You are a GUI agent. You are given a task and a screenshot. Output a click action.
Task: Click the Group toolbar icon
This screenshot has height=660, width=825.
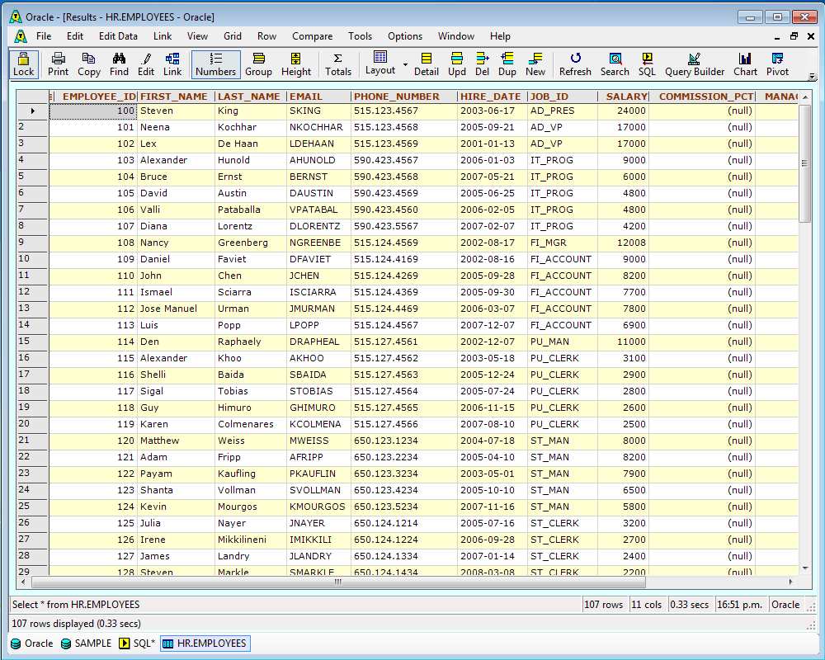pyautogui.click(x=258, y=64)
